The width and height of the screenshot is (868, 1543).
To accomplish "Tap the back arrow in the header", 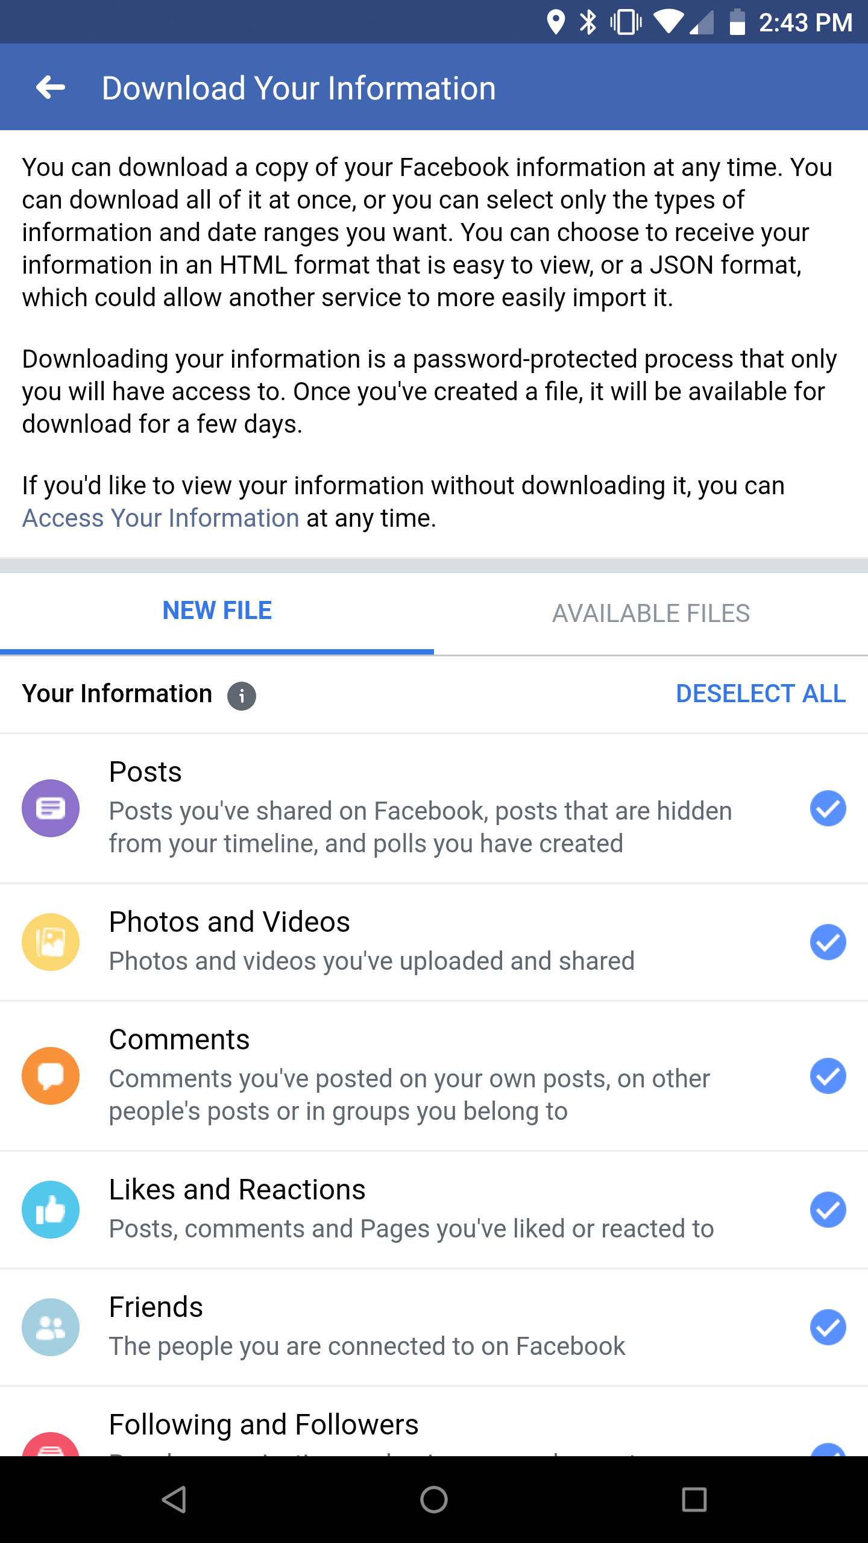I will point(51,87).
